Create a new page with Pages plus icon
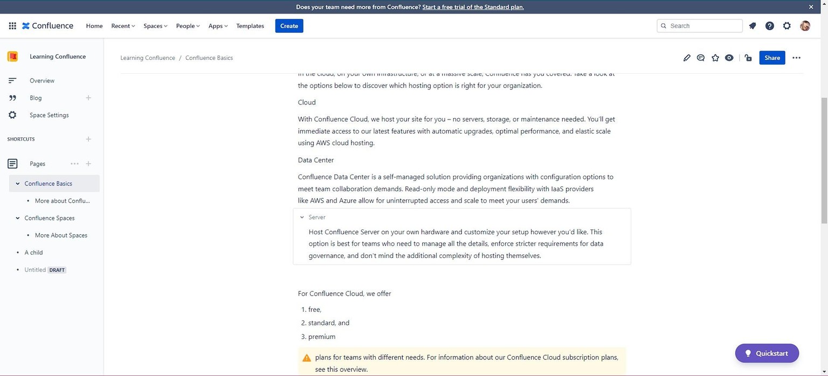This screenshot has height=376, width=828. (88, 164)
